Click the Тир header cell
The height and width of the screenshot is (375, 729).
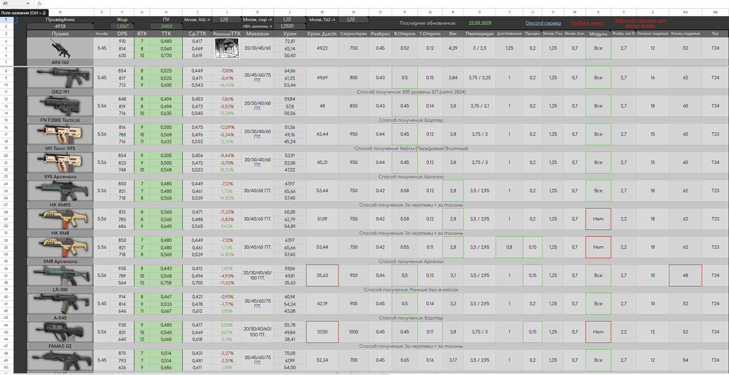715,33
